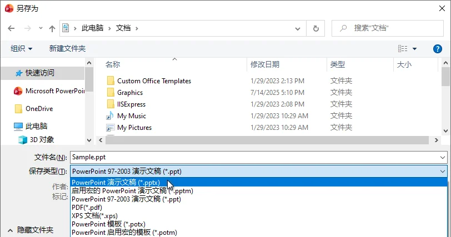Choose PowerPoint 97-2003 演示文稿 (*.ppt) list option
Image resolution: width=451 pixels, height=237 pixels.
[259, 199]
